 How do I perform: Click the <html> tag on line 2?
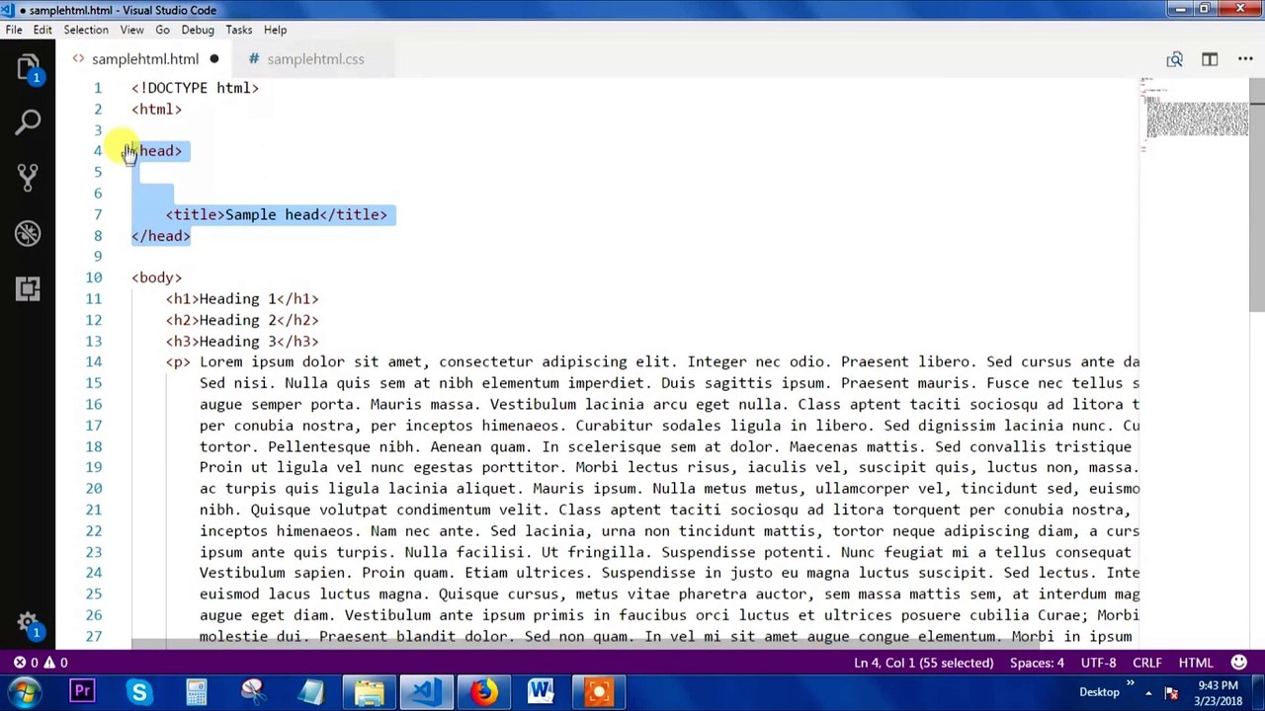coord(156,110)
